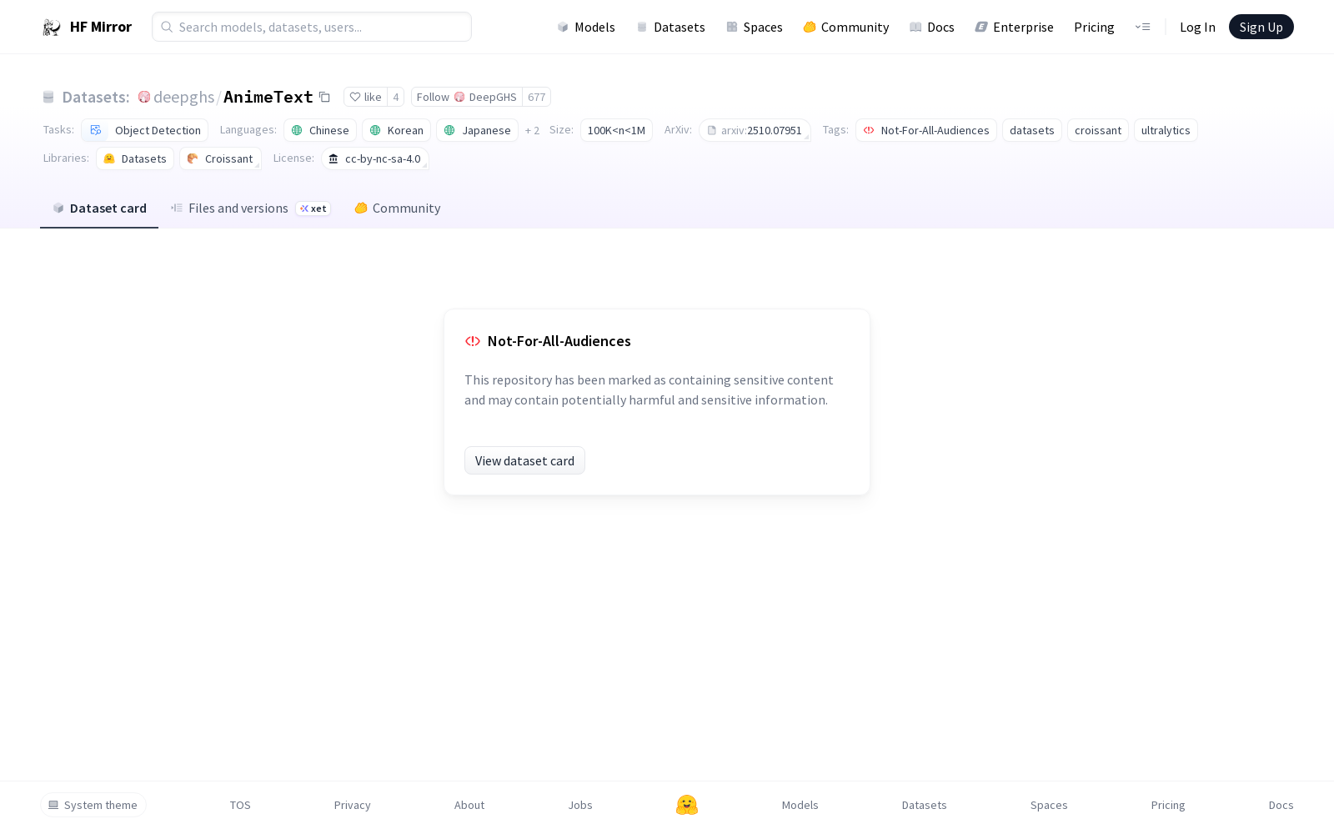Click Jobs footer link
Viewport: 1334px width, 834px height.
[580, 805]
